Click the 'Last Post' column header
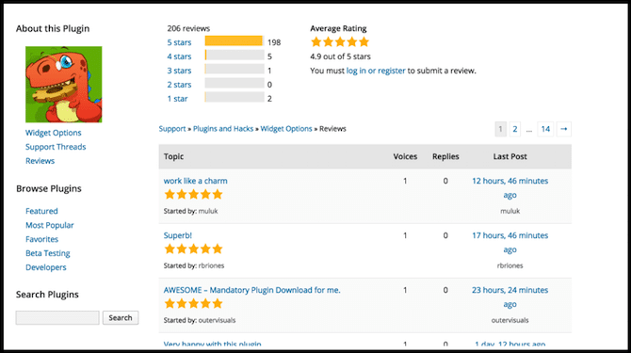631x353 pixels. point(510,156)
